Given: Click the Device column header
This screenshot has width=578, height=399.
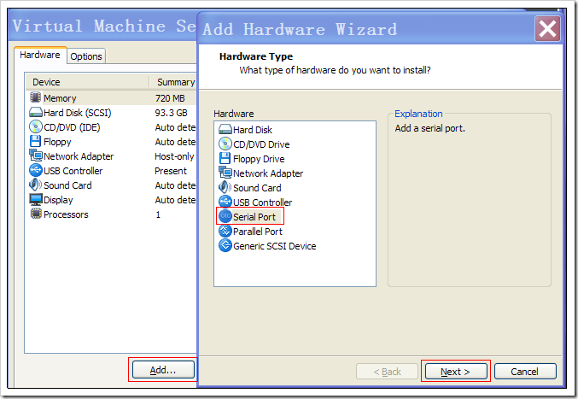Looking at the screenshot, I should tap(88, 82).
